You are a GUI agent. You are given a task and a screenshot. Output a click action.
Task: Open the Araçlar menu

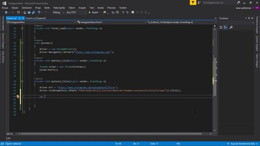[82, 8]
